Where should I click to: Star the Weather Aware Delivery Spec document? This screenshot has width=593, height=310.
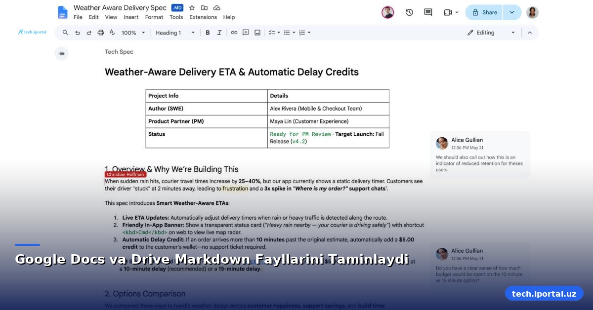pyautogui.click(x=192, y=8)
